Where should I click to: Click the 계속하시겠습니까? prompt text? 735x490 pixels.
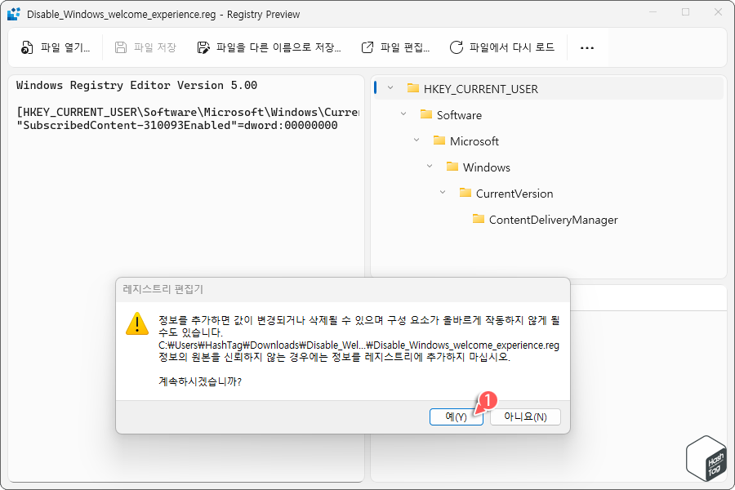(x=200, y=381)
